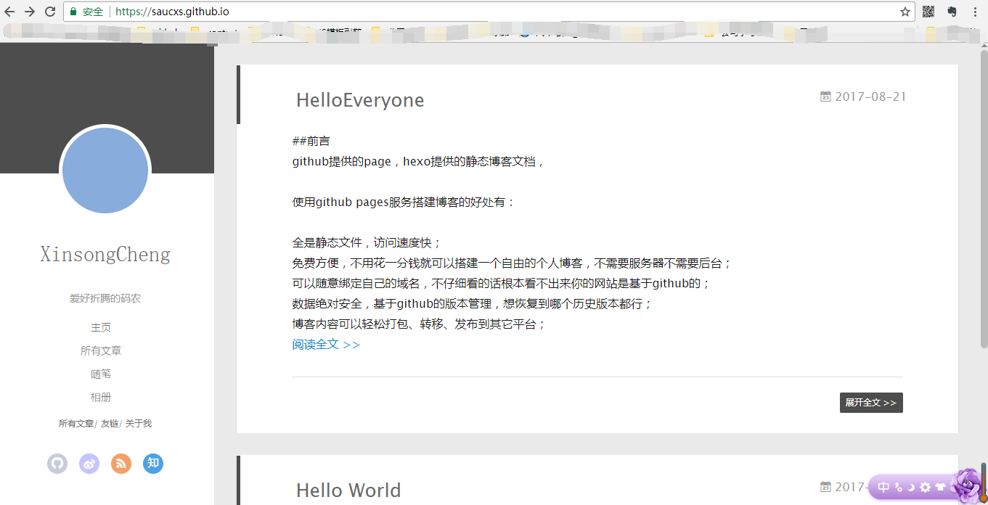Open the QR code extension
The width and height of the screenshot is (988, 505).
928,12
